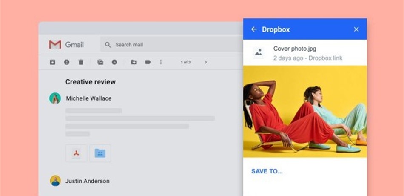Go back in the Dropbox panel
This screenshot has height=196, width=404.
point(254,29)
